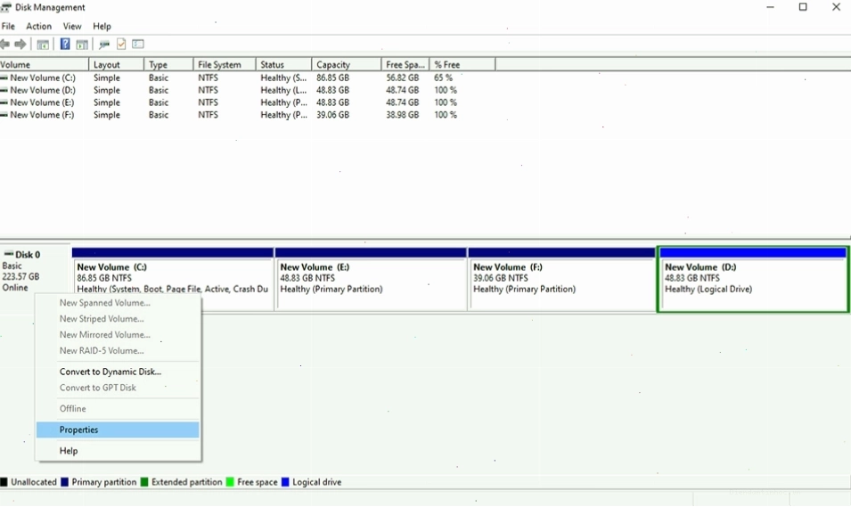Click the drive icon beside New Volume (C:) row

coord(4,78)
